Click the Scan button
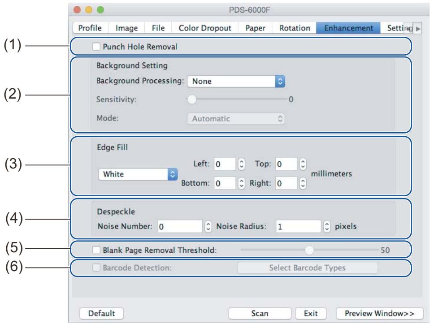Viewport: 430px width, 324px height. coord(260,313)
